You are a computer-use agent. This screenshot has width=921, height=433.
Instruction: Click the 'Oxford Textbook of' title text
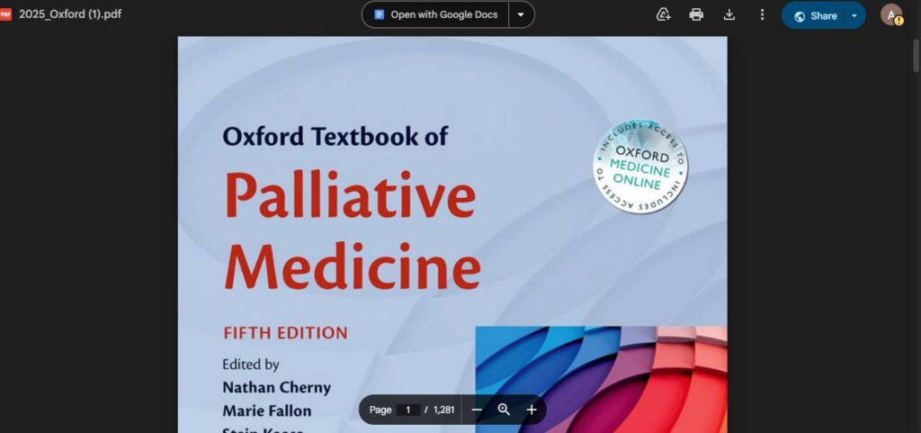[x=335, y=136]
